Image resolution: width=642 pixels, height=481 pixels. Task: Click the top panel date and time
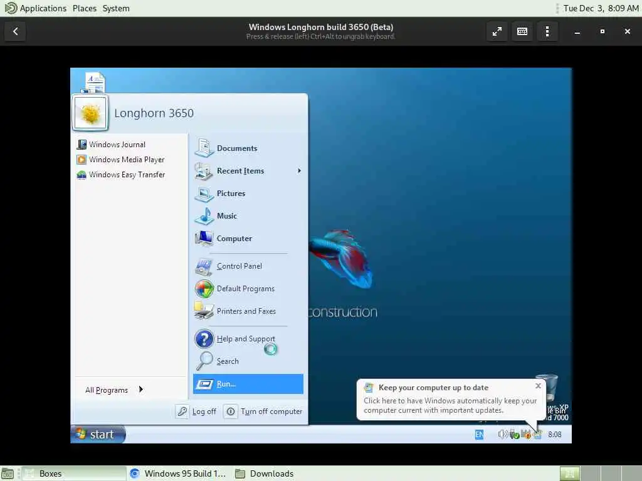(x=600, y=8)
